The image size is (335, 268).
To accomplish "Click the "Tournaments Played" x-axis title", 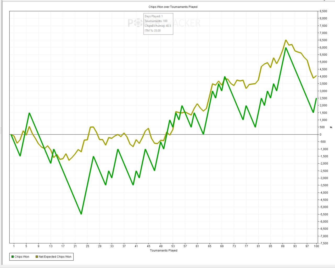I will click(x=164, y=250).
